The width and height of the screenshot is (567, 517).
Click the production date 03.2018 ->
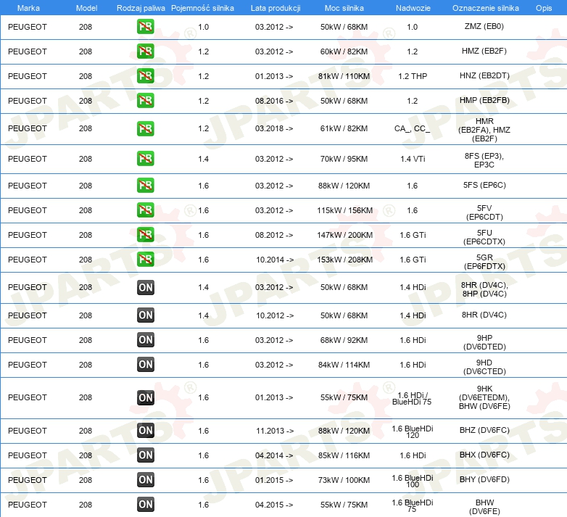coord(274,129)
